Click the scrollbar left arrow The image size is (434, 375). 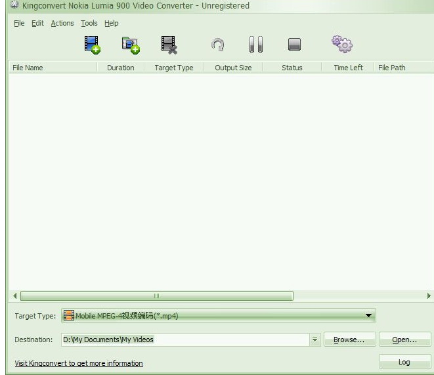15,296
